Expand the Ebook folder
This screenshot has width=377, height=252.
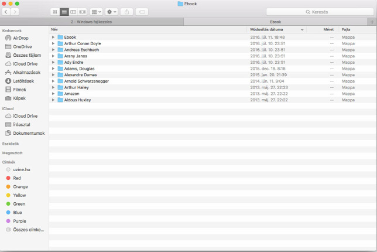pyautogui.click(x=53, y=37)
